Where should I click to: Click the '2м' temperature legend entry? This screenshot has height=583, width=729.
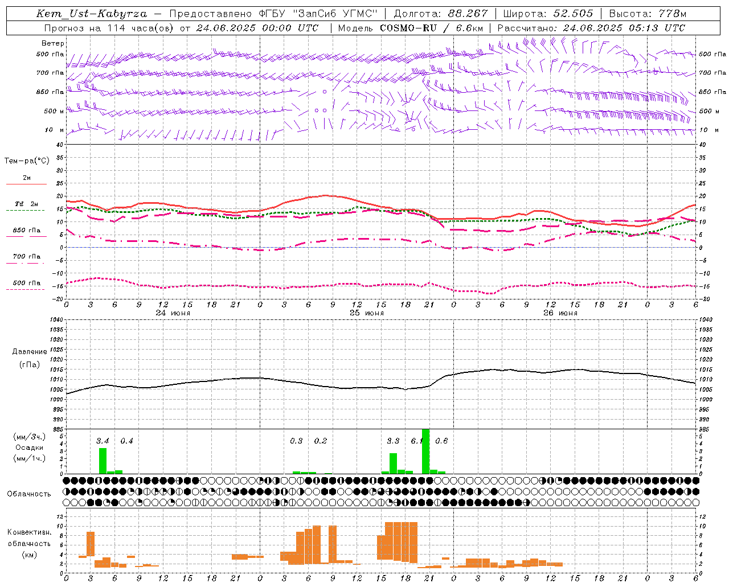point(27,178)
